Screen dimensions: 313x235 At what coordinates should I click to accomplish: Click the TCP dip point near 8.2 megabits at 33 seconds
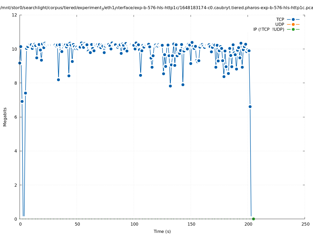pyautogui.click(x=58, y=80)
